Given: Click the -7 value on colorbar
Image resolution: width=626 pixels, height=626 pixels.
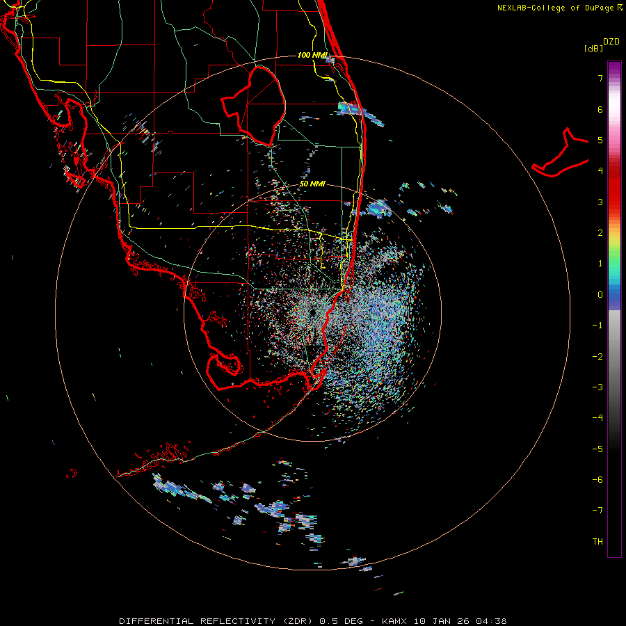Looking at the screenshot, I should click(x=597, y=511).
